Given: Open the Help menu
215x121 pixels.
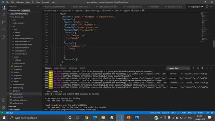Looking at the screenshot, I should (x=53, y=2).
